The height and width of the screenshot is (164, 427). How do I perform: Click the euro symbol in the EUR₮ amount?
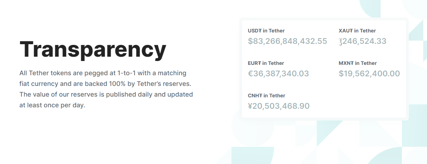250,74
